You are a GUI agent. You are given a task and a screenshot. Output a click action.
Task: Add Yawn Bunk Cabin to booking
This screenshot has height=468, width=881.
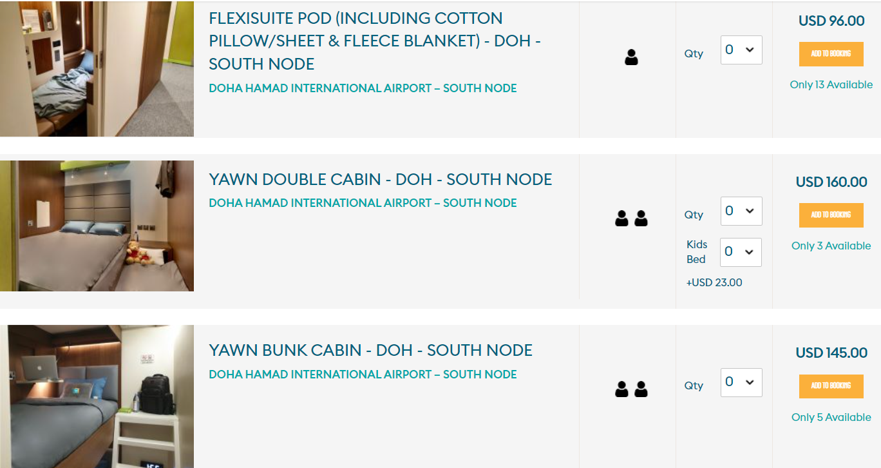[x=831, y=386]
